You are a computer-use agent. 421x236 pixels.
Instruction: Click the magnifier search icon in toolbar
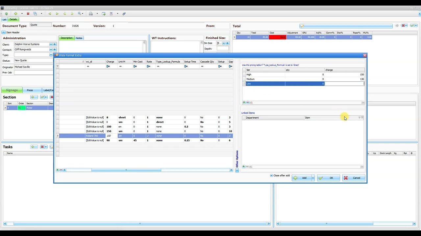pyautogui.click(x=80, y=14)
